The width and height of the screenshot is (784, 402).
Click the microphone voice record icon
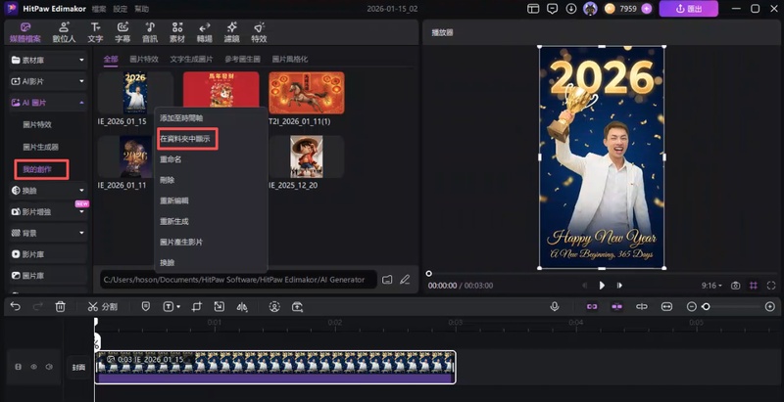click(554, 306)
